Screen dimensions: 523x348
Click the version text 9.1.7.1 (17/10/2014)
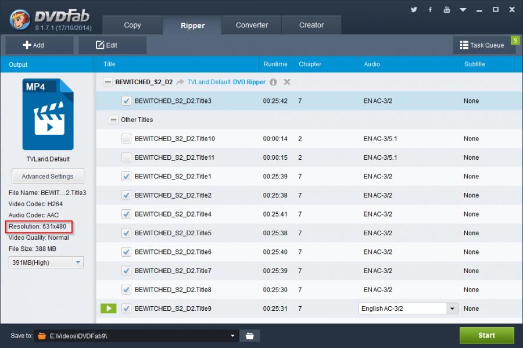click(63, 28)
